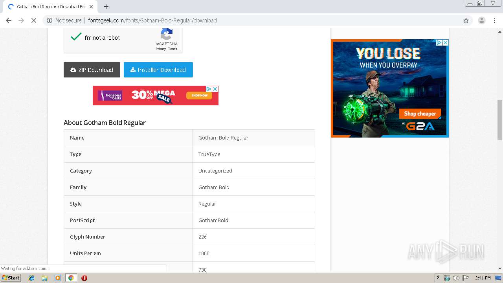Click the Glyph Number value 226
This screenshot has width=503, height=283.
(x=202, y=237)
